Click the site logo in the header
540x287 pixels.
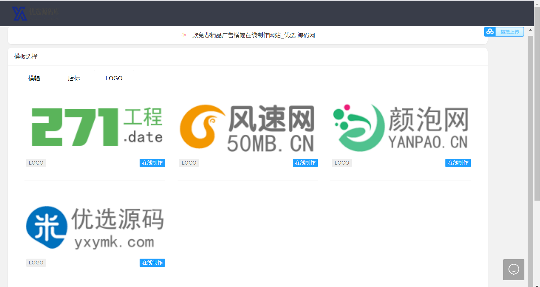coord(35,13)
